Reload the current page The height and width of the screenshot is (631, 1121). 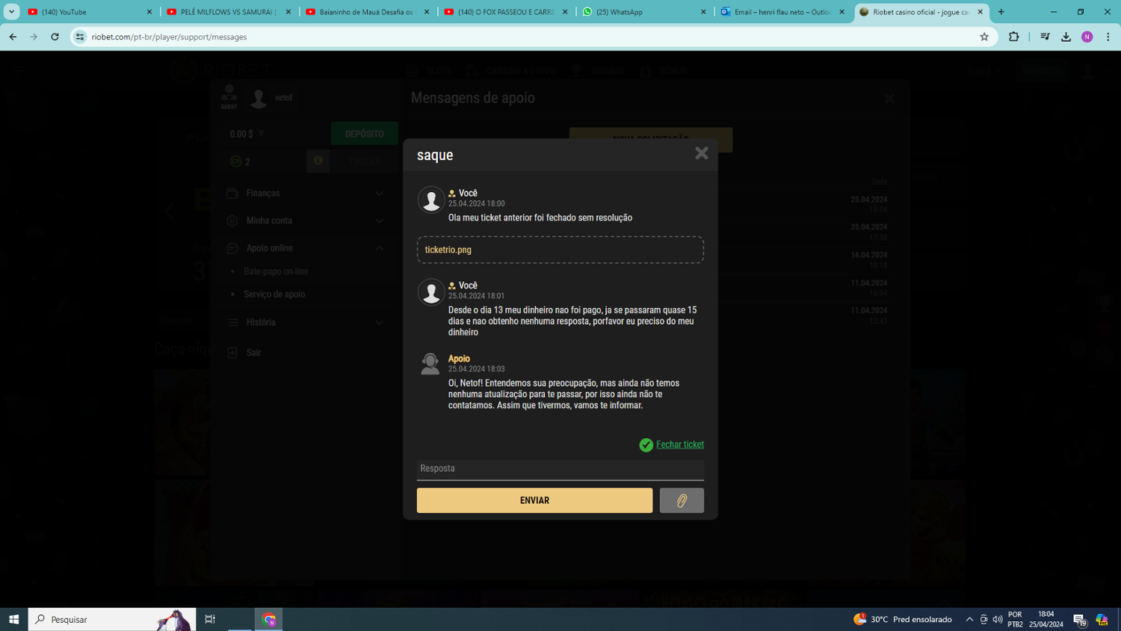[x=55, y=37]
